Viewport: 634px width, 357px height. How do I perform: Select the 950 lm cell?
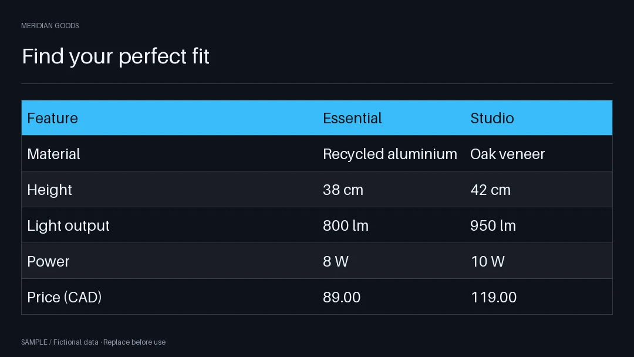pos(493,225)
